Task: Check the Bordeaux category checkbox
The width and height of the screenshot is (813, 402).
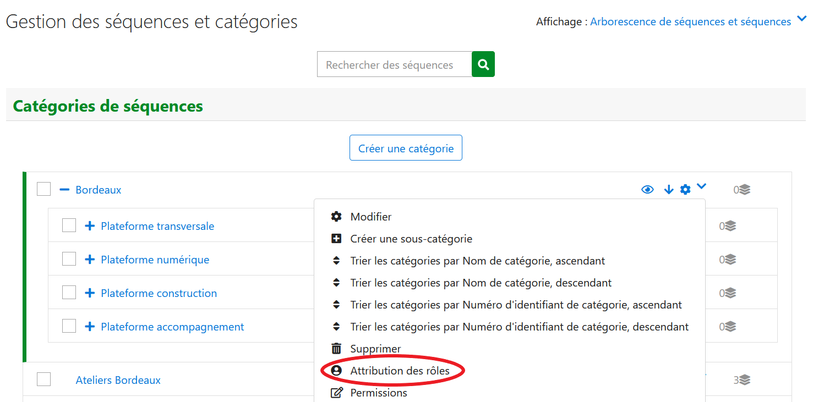Action: tap(43, 189)
